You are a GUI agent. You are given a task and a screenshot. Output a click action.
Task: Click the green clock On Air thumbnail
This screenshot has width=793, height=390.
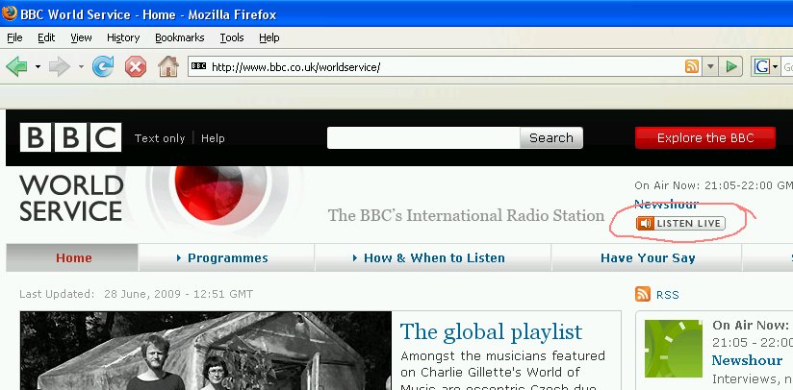pyautogui.click(x=673, y=349)
